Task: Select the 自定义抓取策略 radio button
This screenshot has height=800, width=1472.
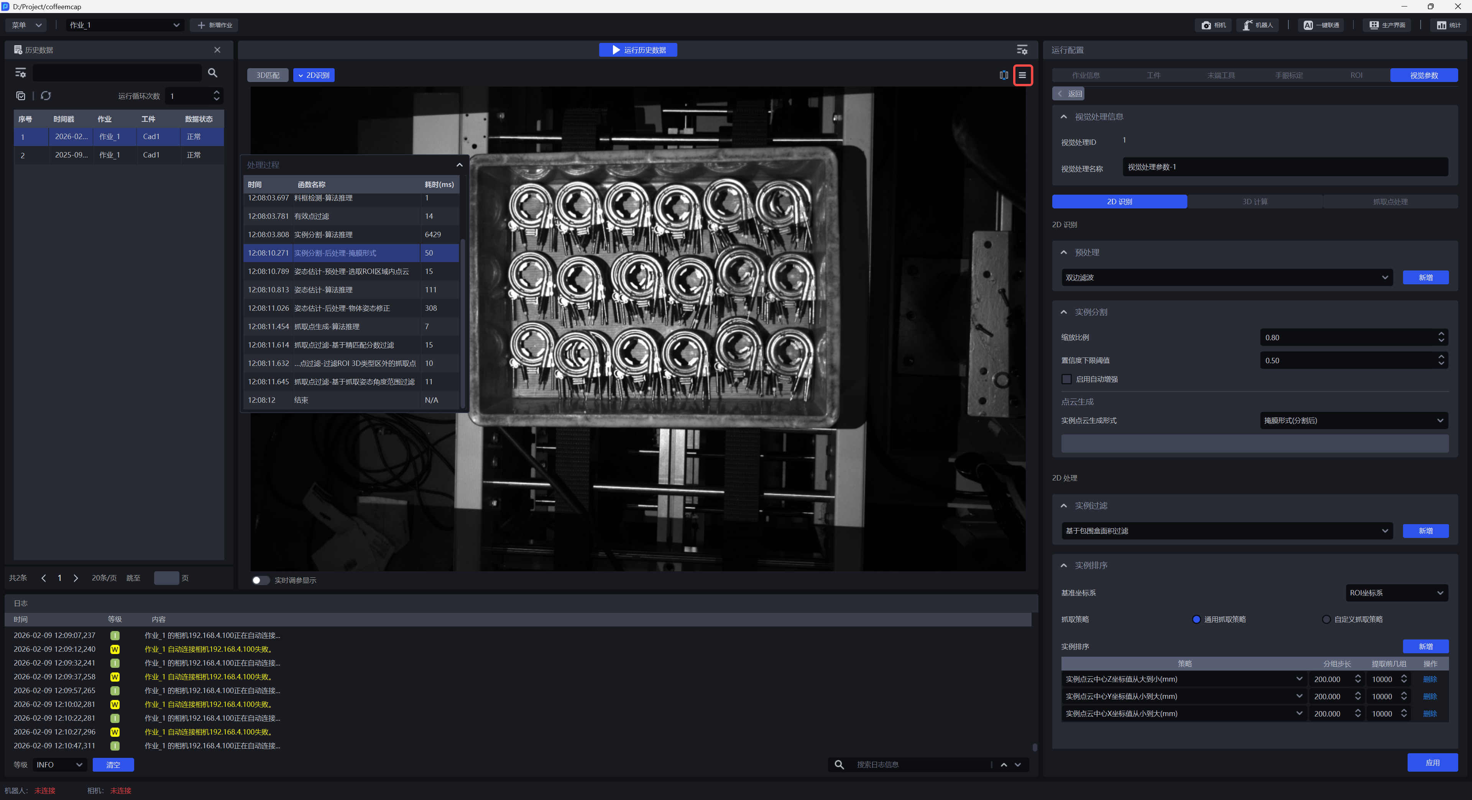Action: pos(1326,620)
